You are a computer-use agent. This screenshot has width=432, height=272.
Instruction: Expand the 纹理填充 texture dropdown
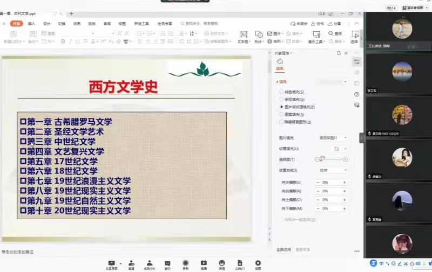[339, 149]
